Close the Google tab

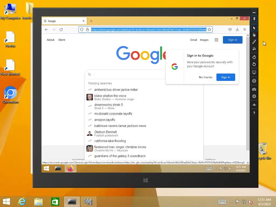[x=84, y=21]
